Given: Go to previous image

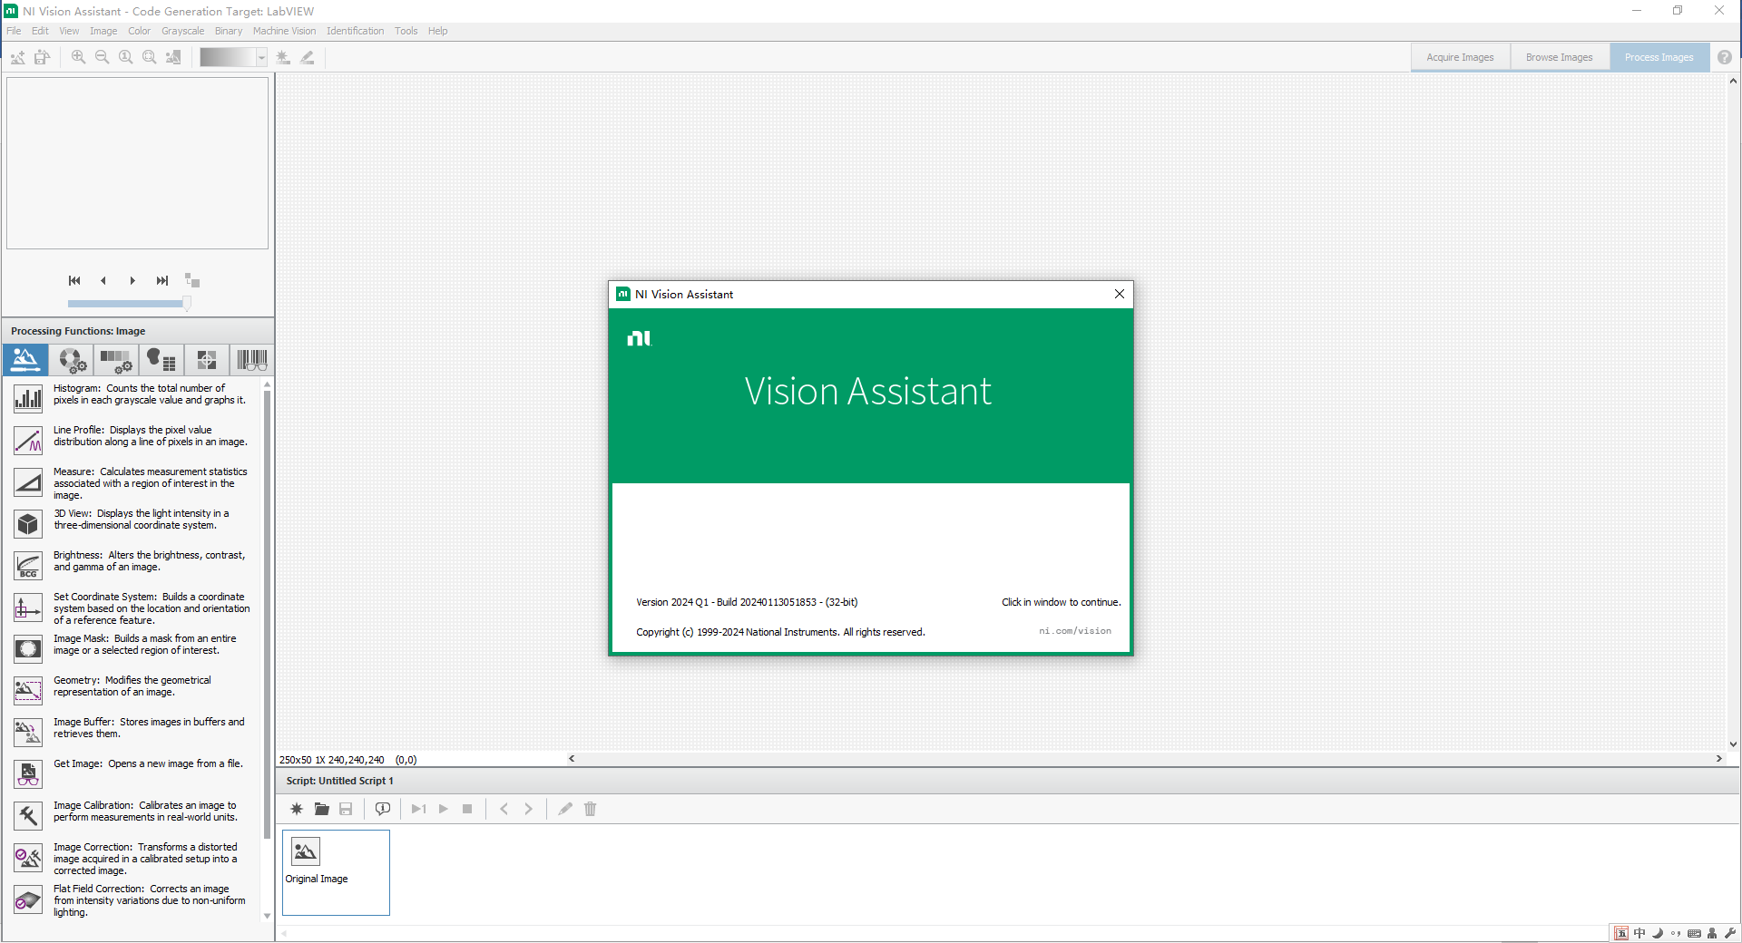Looking at the screenshot, I should pyautogui.click(x=103, y=280).
